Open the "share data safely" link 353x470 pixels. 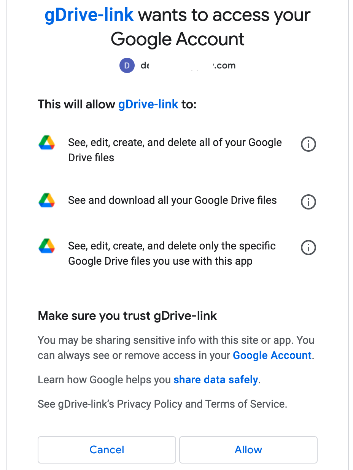coord(216,379)
